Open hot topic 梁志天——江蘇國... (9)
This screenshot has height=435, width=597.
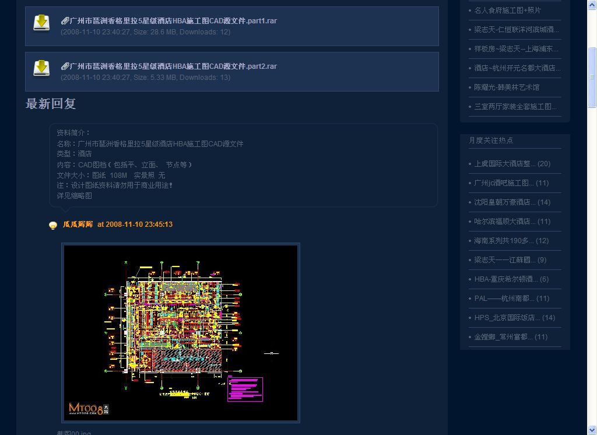point(510,260)
